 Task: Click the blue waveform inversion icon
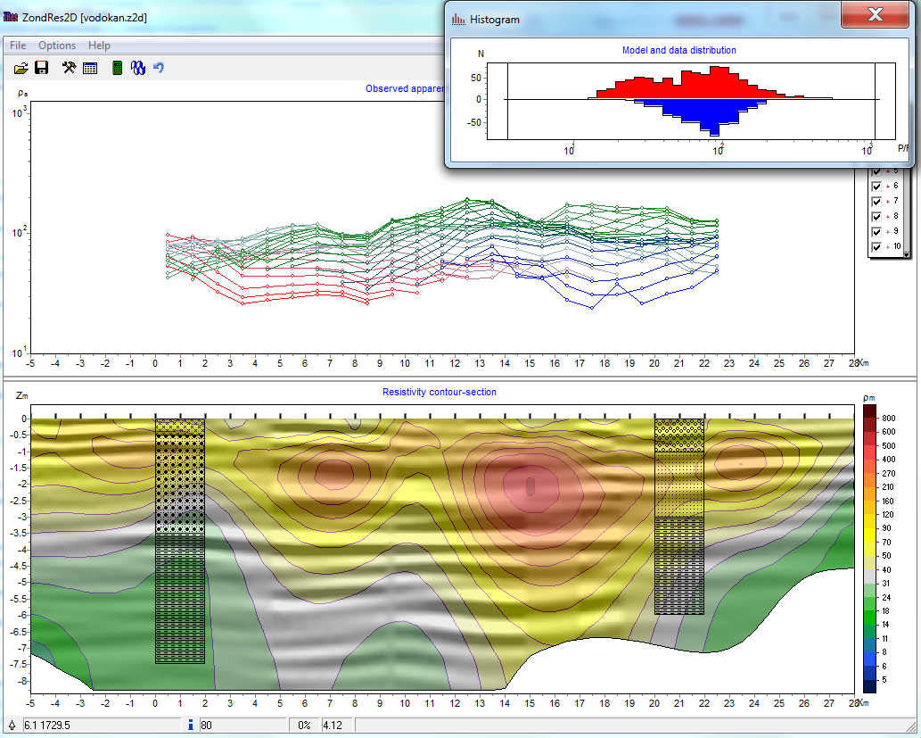pos(138,68)
